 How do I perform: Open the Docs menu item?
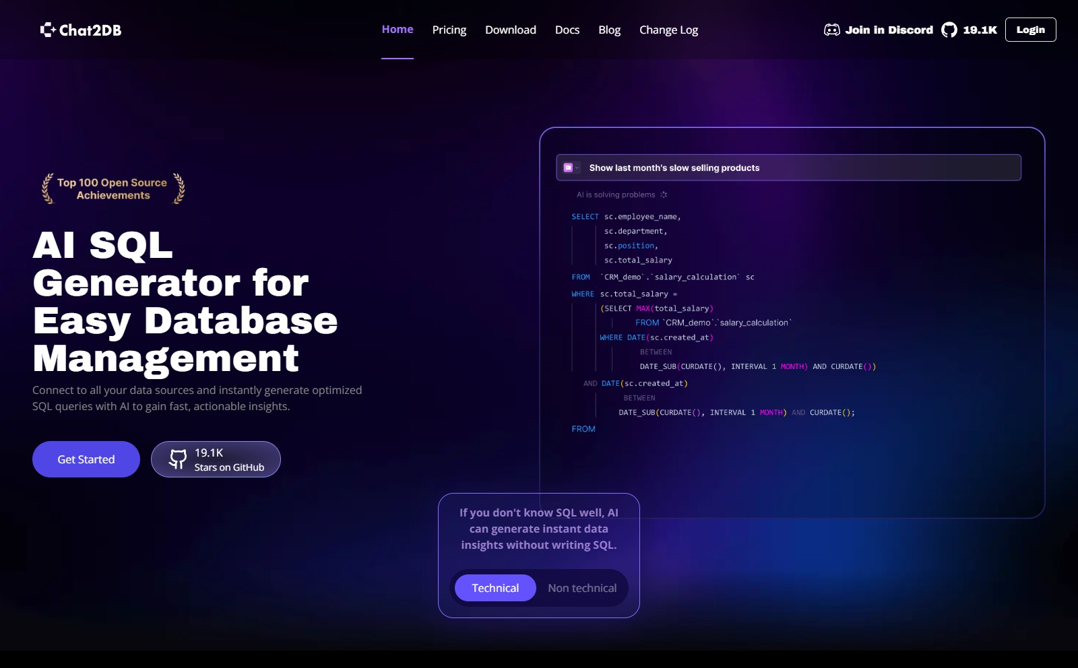coord(567,30)
